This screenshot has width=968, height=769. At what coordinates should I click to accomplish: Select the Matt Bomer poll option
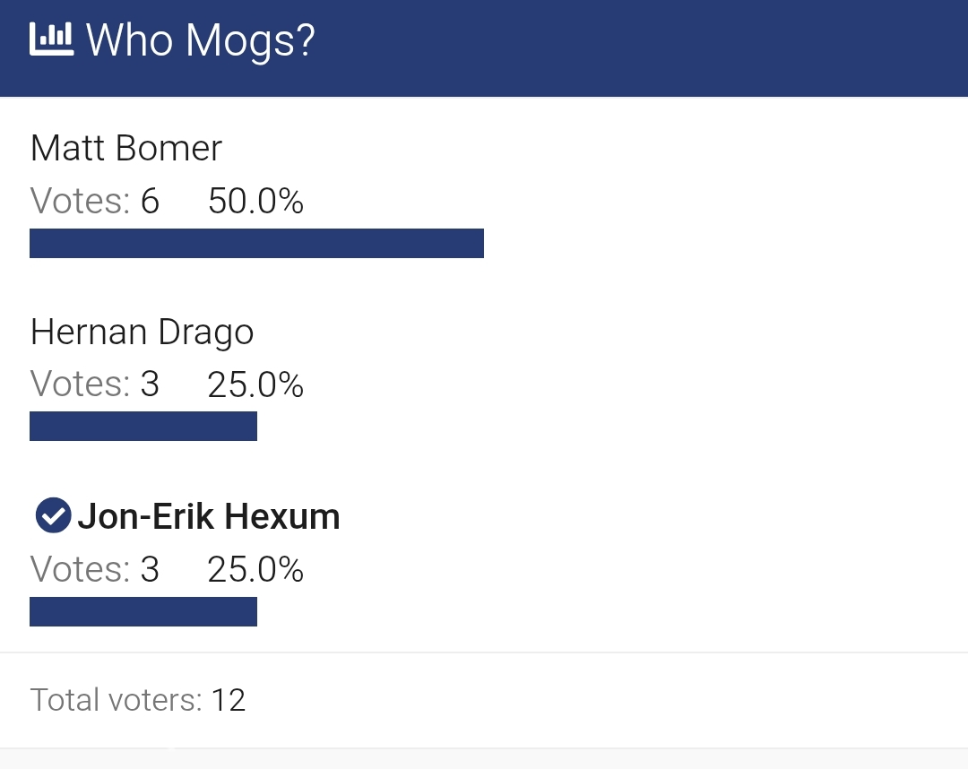[126, 148]
